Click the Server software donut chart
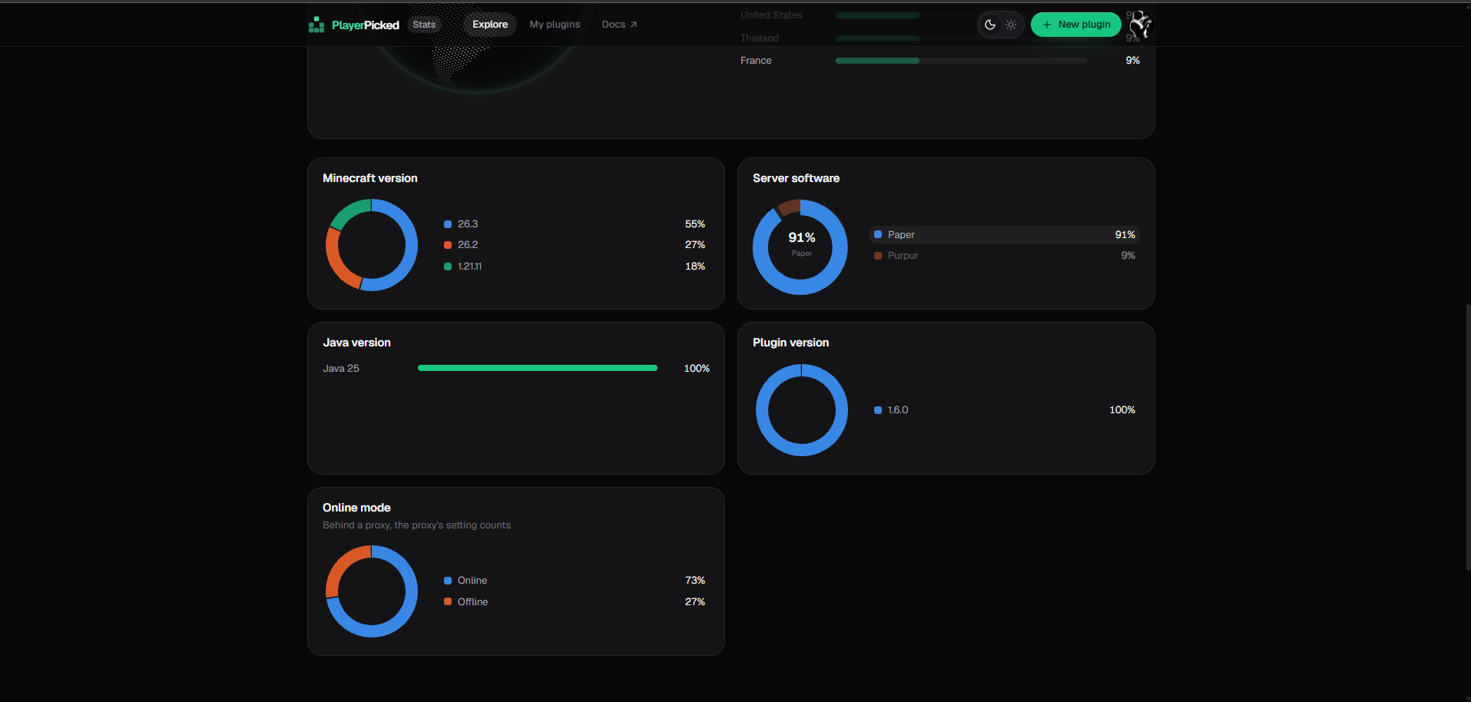The width and height of the screenshot is (1471, 702). coord(800,247)
